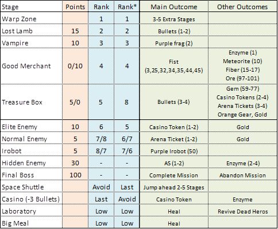The width and height of the screenshot is (278, 229).
Task: Click the Good Merchant 0/10 points cell
Action: [75, 66]
